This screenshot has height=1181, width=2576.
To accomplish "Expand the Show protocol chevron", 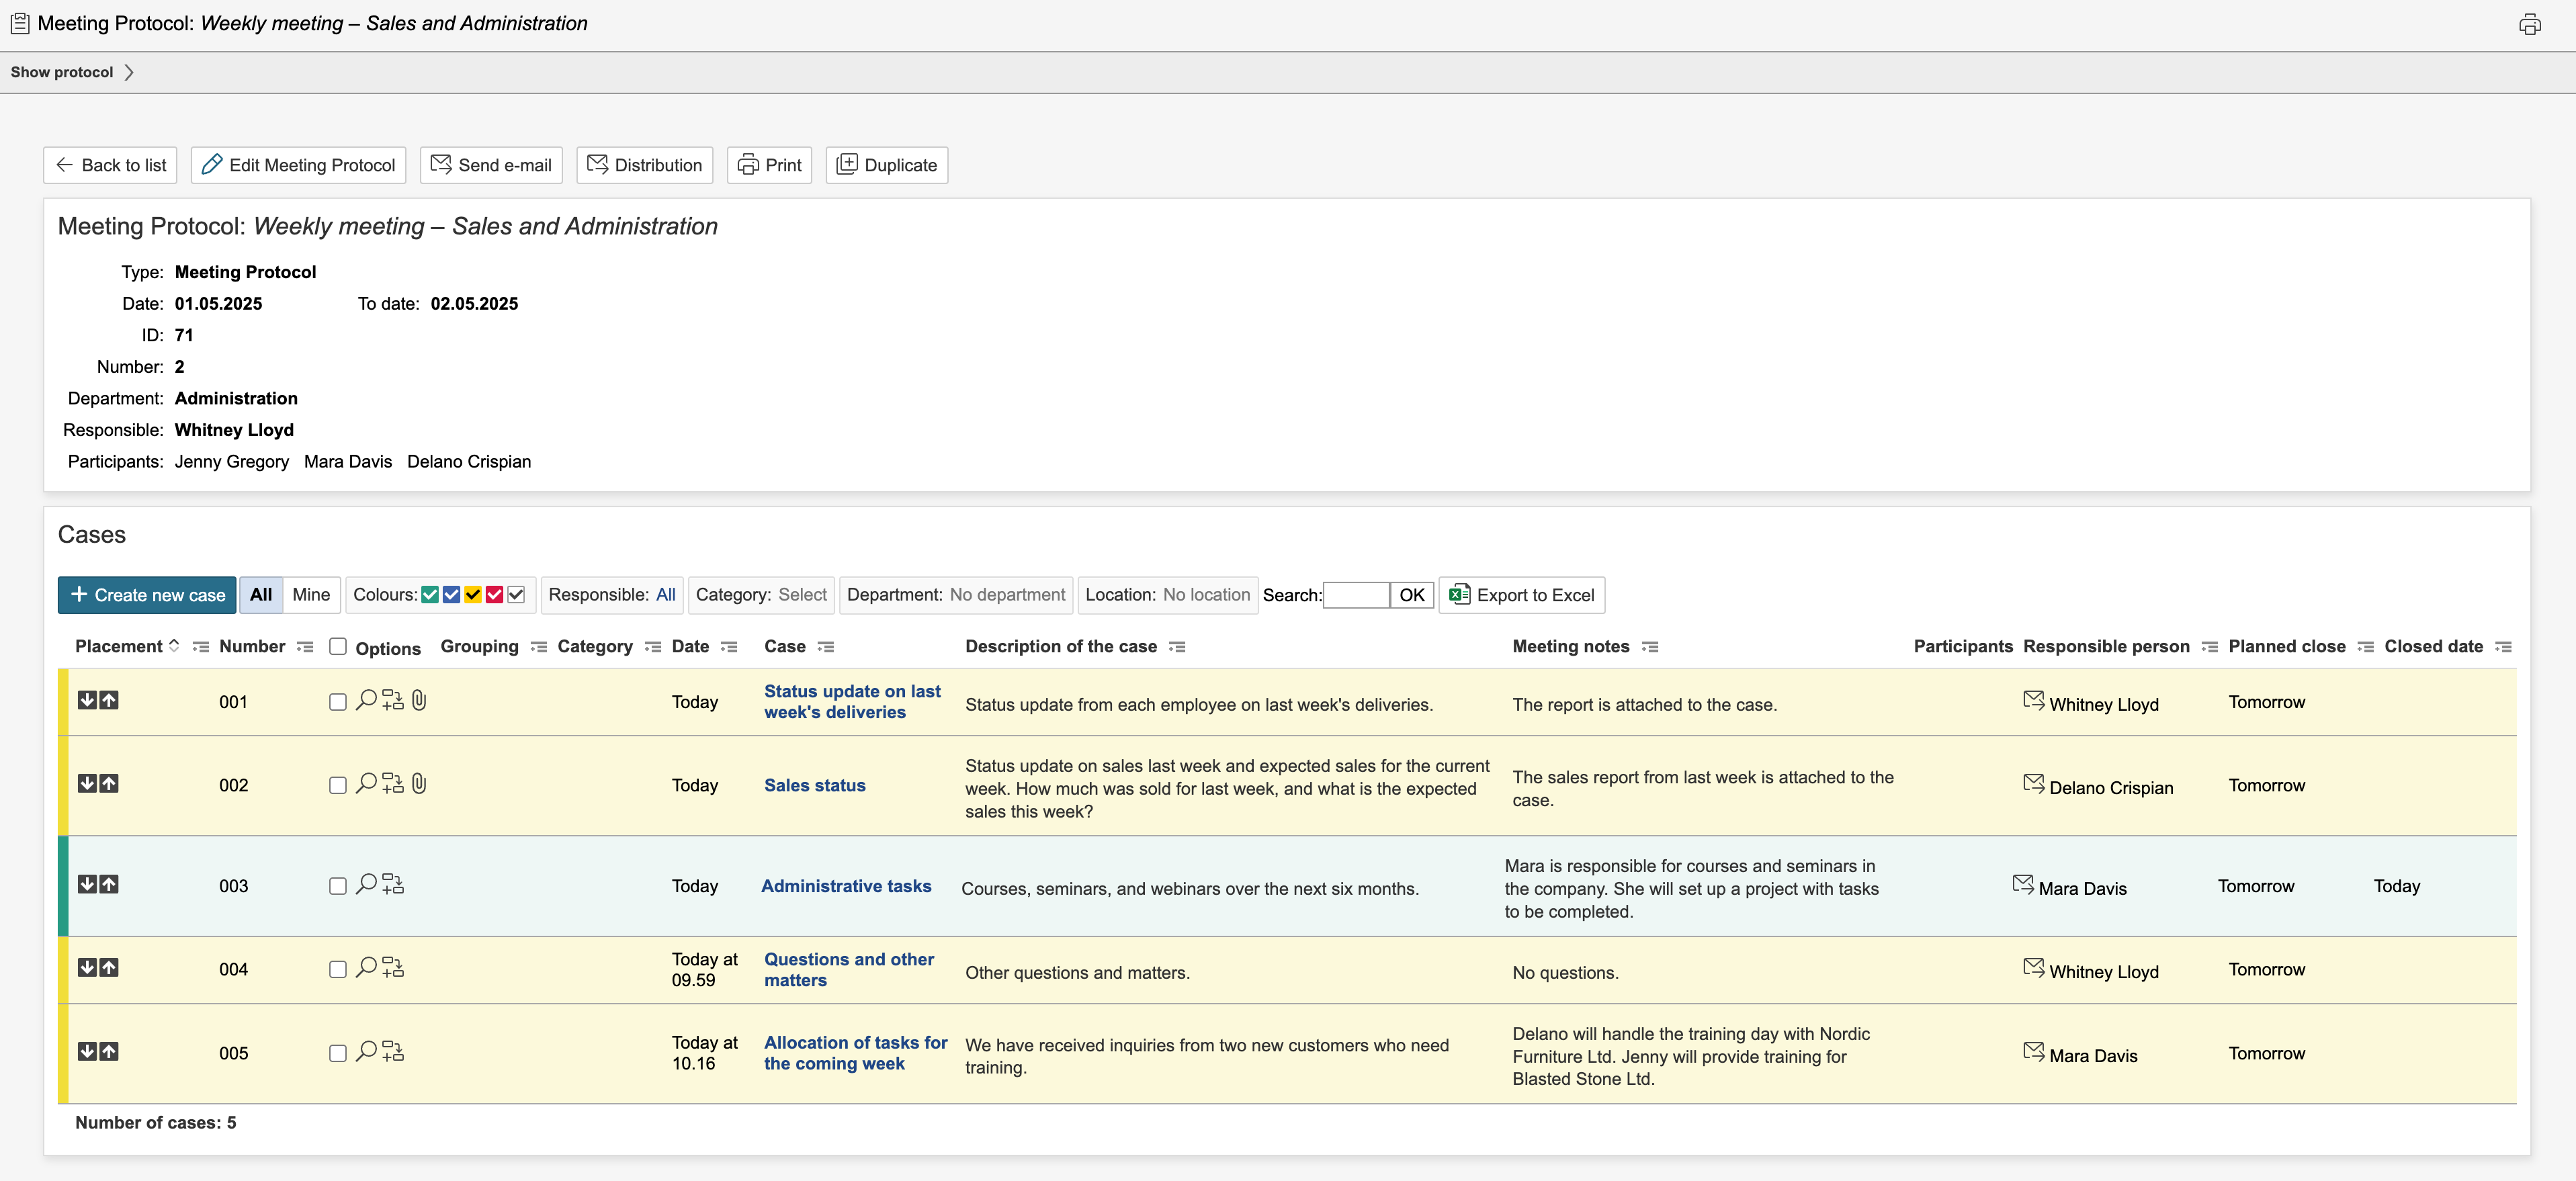I will 129,72.
